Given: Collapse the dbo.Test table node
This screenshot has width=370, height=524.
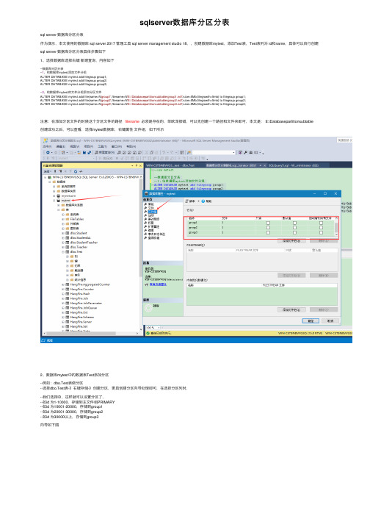Looking at the screenshot, I should [63, 252].
